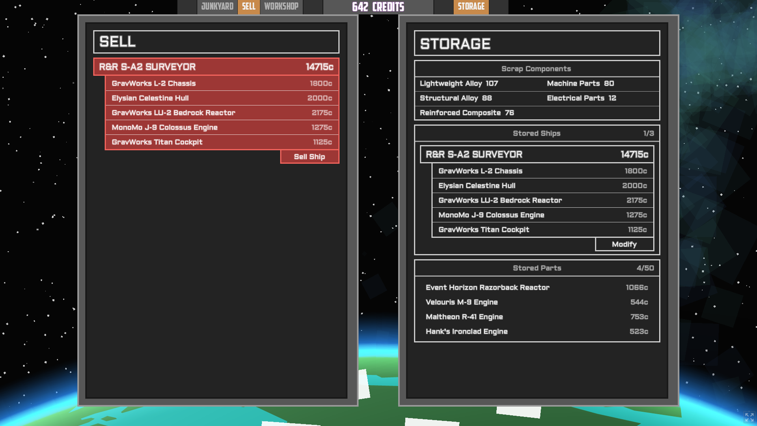Select R&R S-A2 Surveyor in the Sell panel
757x426 pixels.
tap(216, 67)
